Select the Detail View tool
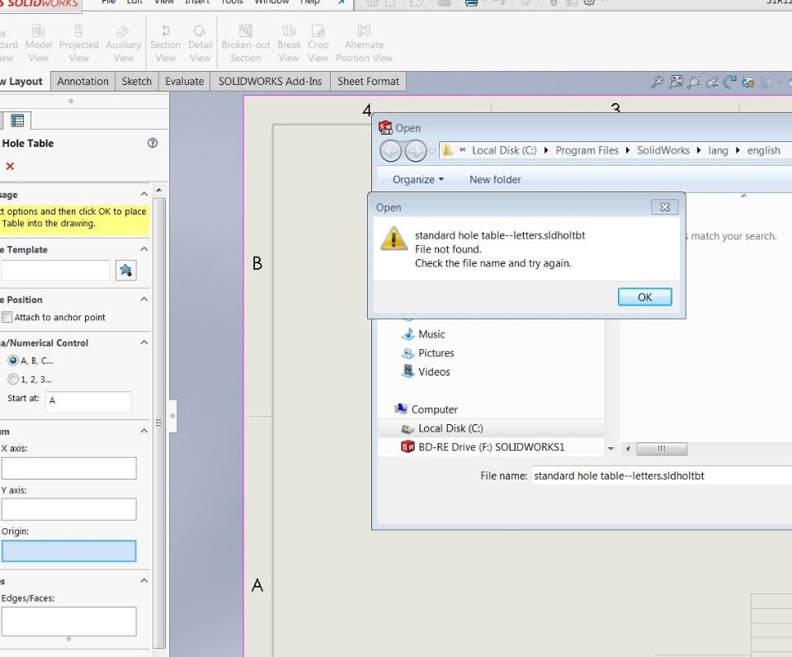Viewport: 792px width, 657px height. pos(200,44)
